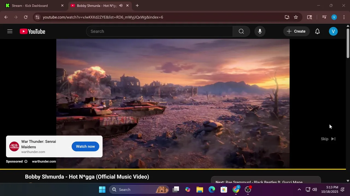Screen dimensions: 350x196
Task: Open the clock showing 5:13 PM
Action: tap(329, 189)
